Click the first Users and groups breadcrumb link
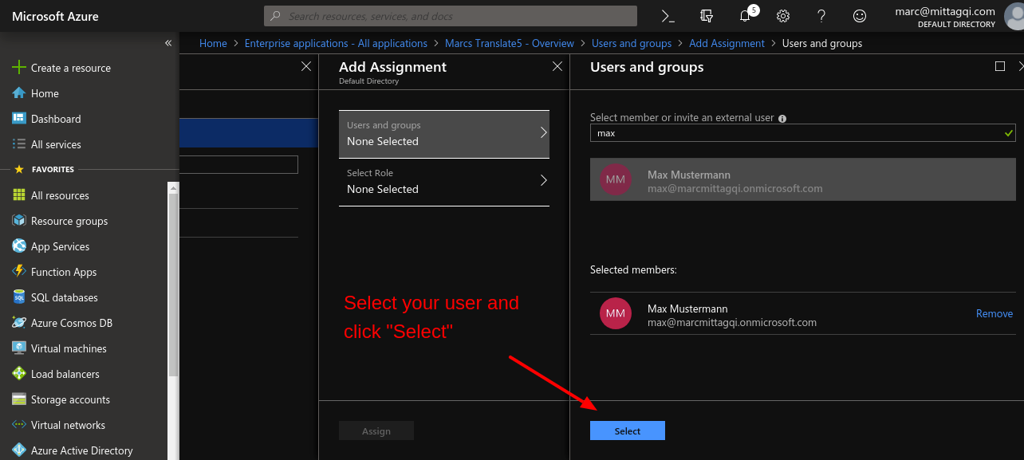1024x460 pixels. [x=632, y=43]
